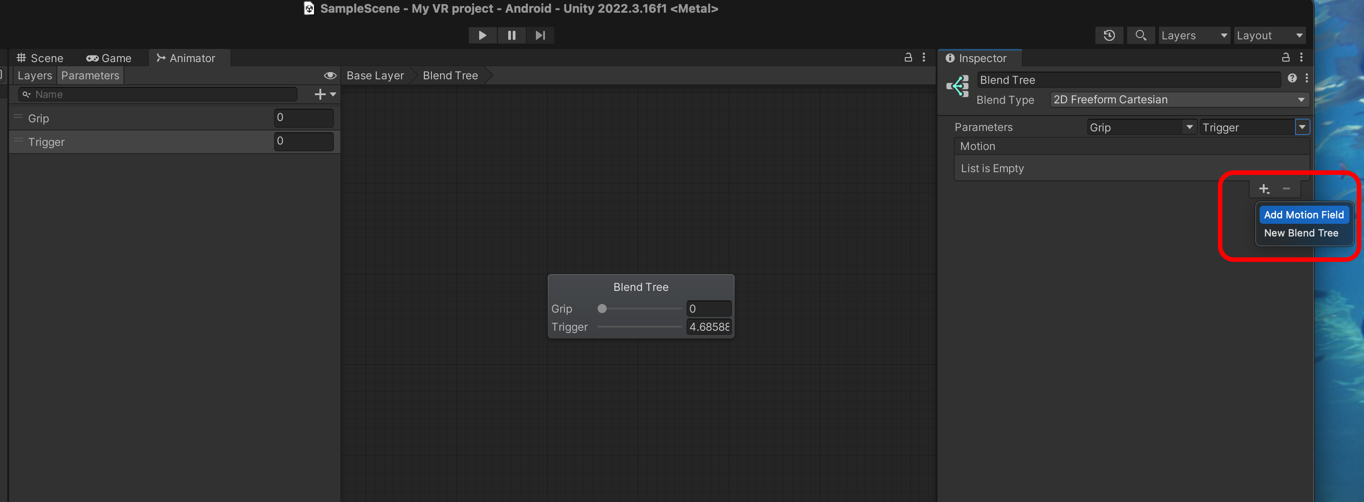Click the Pause button
1364x502 pixels.
point(511,35)
